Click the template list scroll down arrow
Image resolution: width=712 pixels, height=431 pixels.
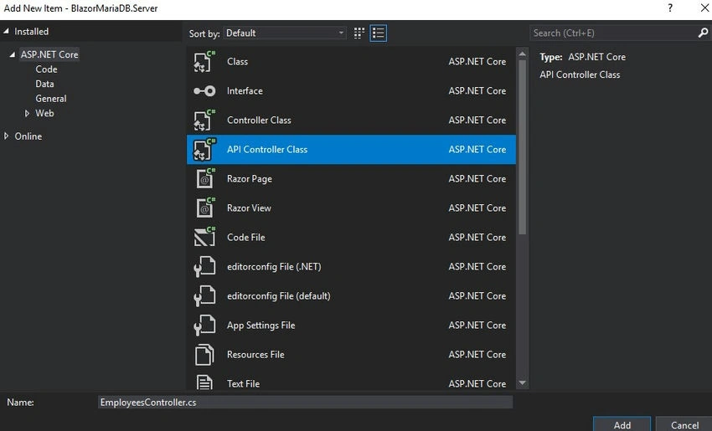(522, 383)
